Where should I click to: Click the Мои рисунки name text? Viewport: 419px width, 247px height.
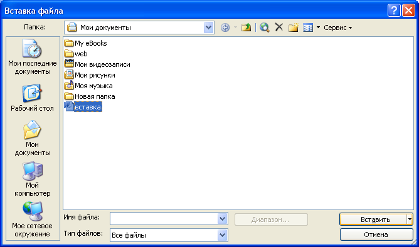click(x=95, y=75)
